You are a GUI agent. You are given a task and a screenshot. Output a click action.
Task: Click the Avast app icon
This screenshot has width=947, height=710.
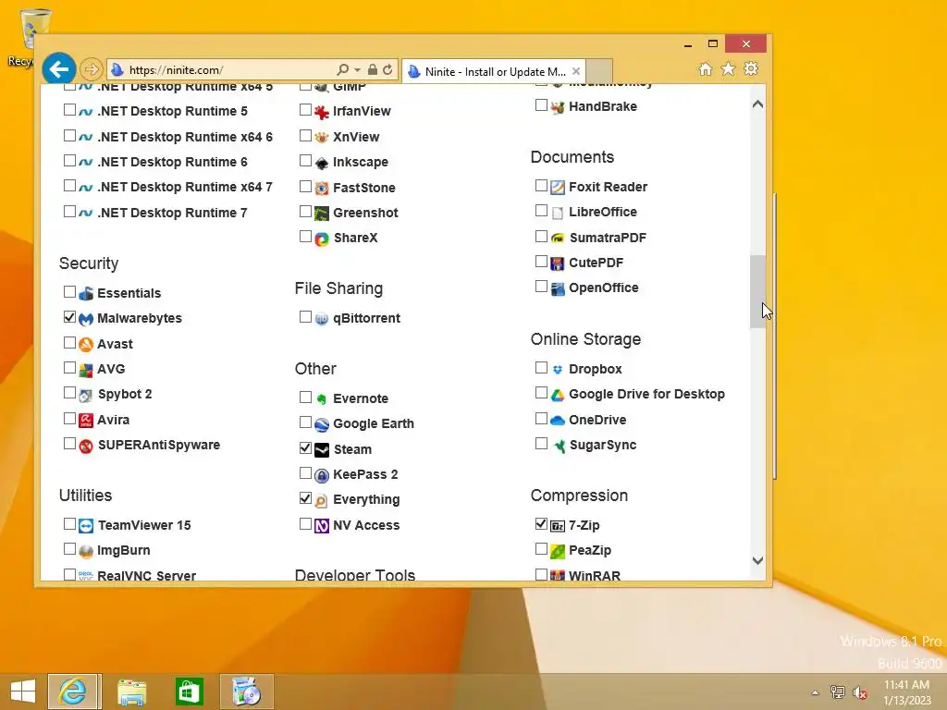click(86, 344)
